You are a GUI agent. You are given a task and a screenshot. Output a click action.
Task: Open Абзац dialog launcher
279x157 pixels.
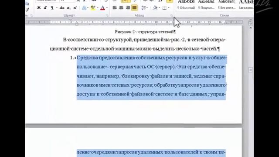[171, 16]
